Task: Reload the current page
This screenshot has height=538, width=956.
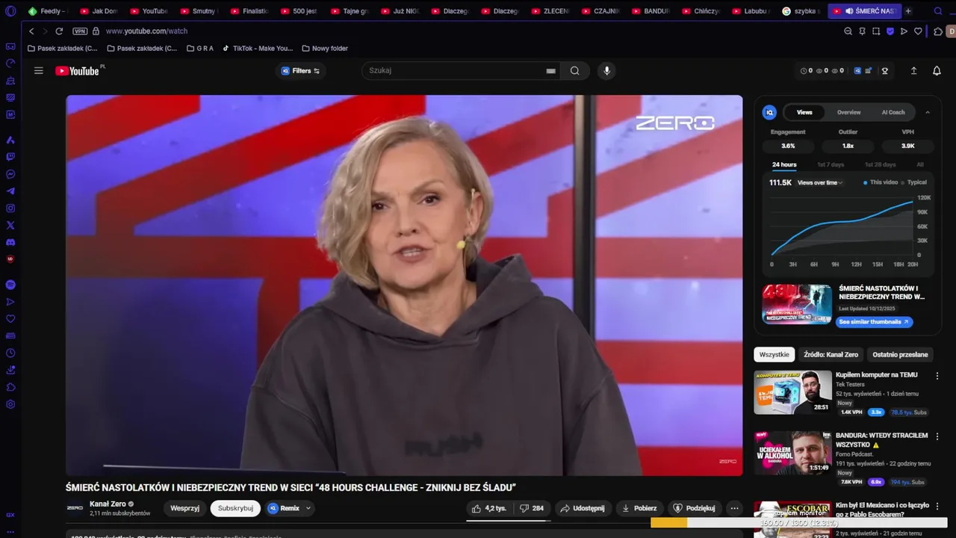Action: [59, 31]
